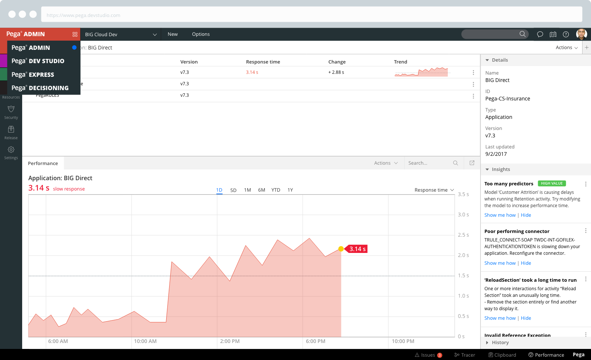Open the Performance panel Actions dropdown
This screenshot has height=360, width=591.
pyautogui.click(x=386, y=163)
